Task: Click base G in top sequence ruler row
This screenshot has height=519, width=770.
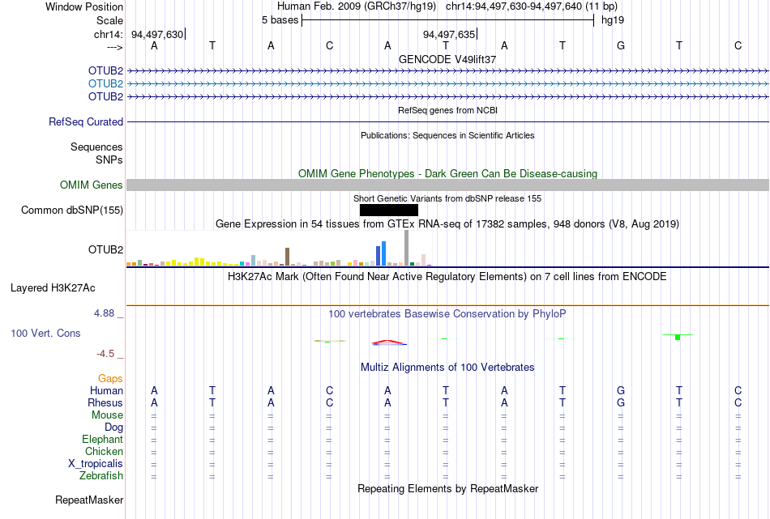Action: (621, 45)
